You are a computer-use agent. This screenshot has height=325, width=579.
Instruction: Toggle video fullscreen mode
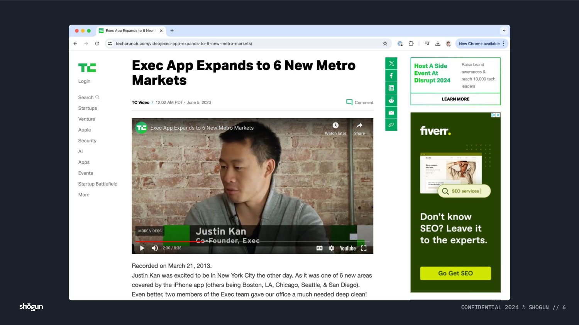tap(364, 248)
